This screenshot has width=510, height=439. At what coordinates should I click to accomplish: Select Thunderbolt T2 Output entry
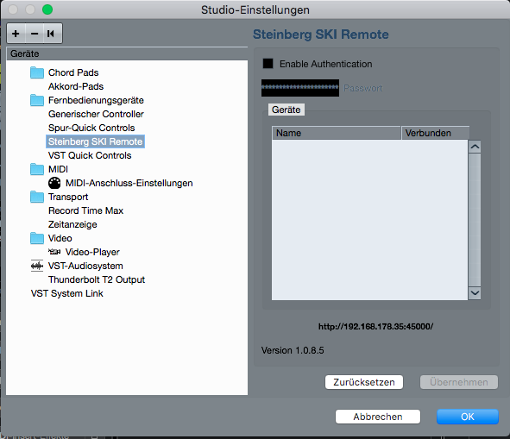97,279
